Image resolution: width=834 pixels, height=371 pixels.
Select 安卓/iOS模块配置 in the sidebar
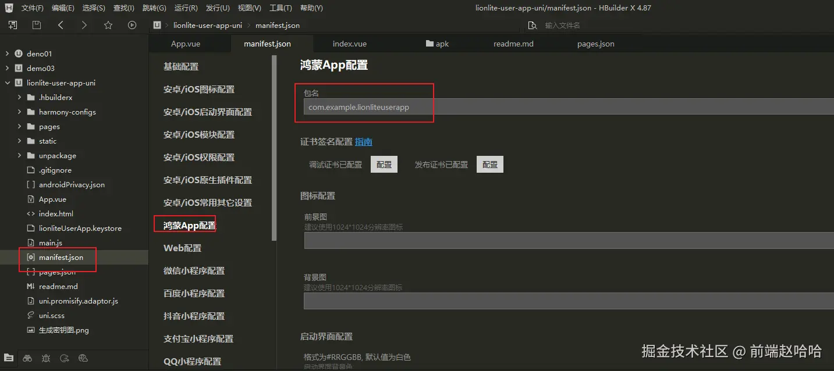point(199,135)
